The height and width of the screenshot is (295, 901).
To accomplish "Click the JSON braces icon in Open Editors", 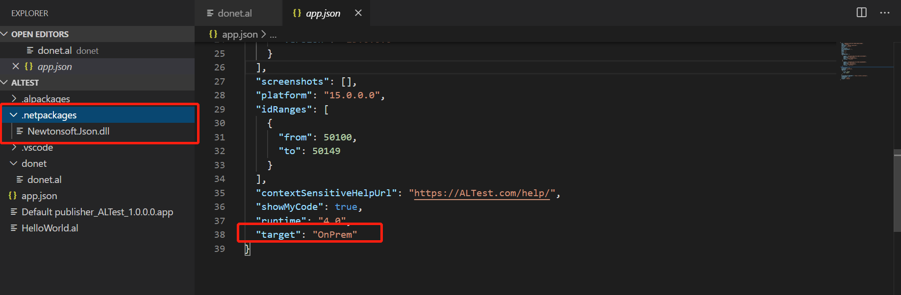I will [29, 66].
